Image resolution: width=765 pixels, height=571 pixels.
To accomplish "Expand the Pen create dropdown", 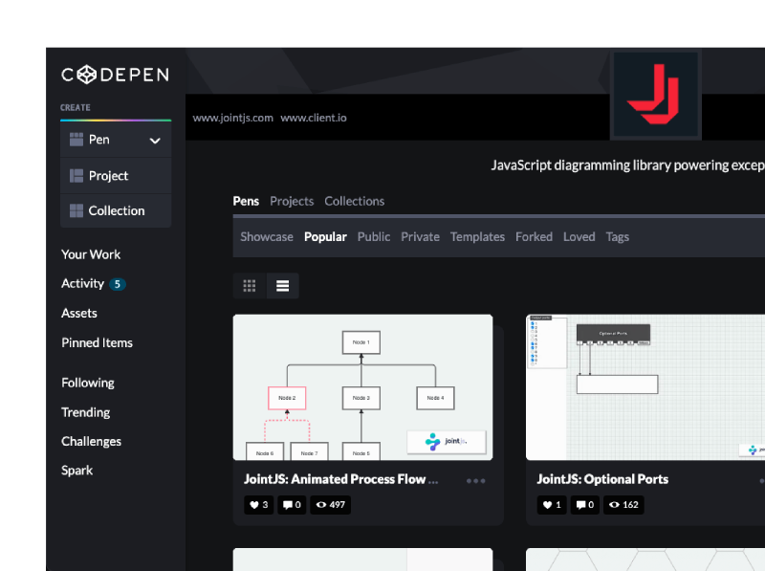I will 153,139.
